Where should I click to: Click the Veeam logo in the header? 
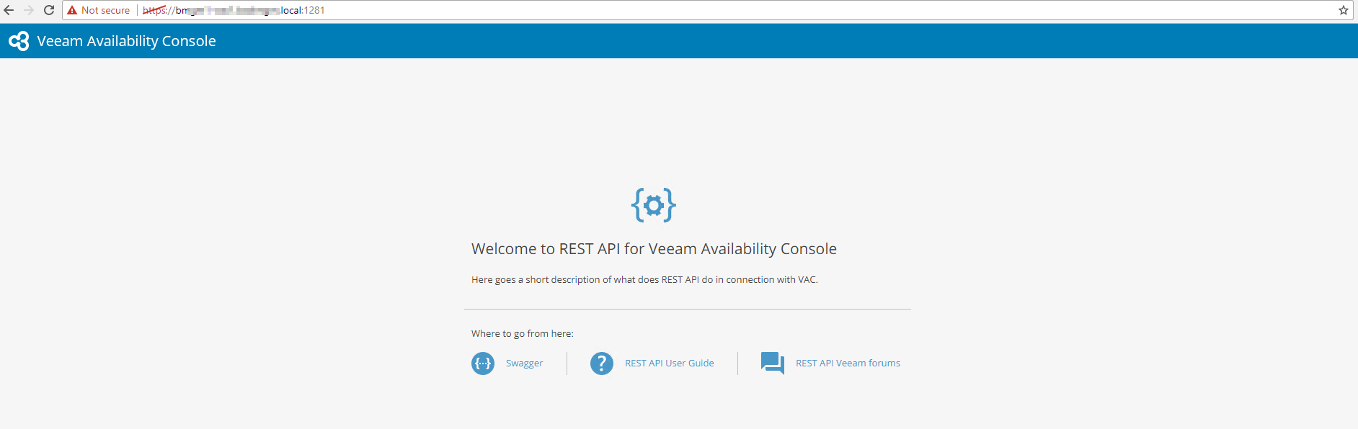[x=19, y=41]
